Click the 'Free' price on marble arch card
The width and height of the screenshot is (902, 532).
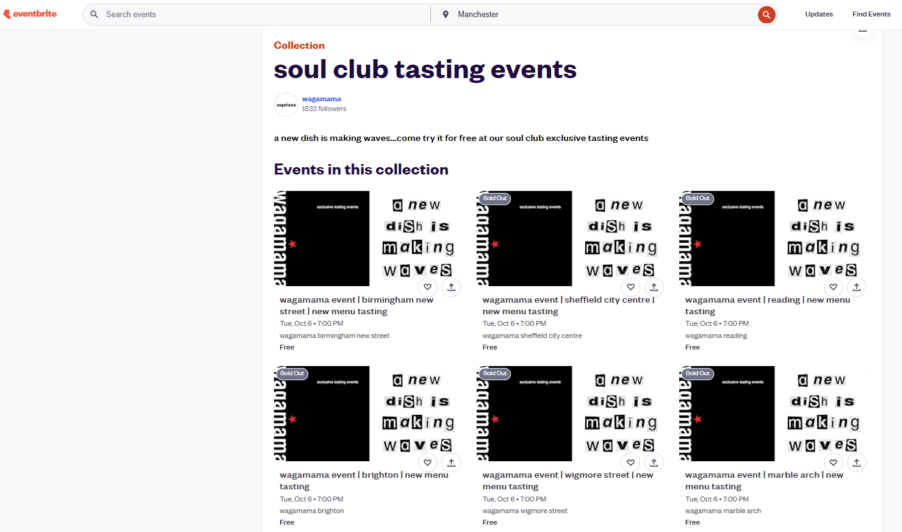tap(693, 522)
